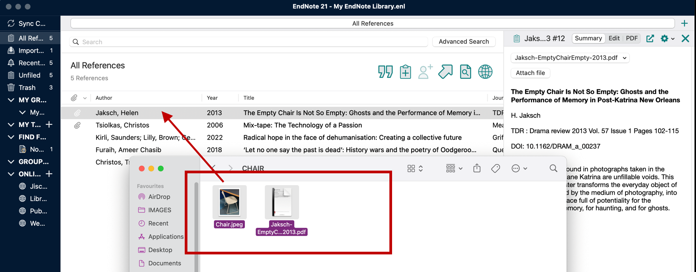Collapse the GROUPS SHARED section
The width and height of the screenshot is (696, 272).
click(11, 162)
